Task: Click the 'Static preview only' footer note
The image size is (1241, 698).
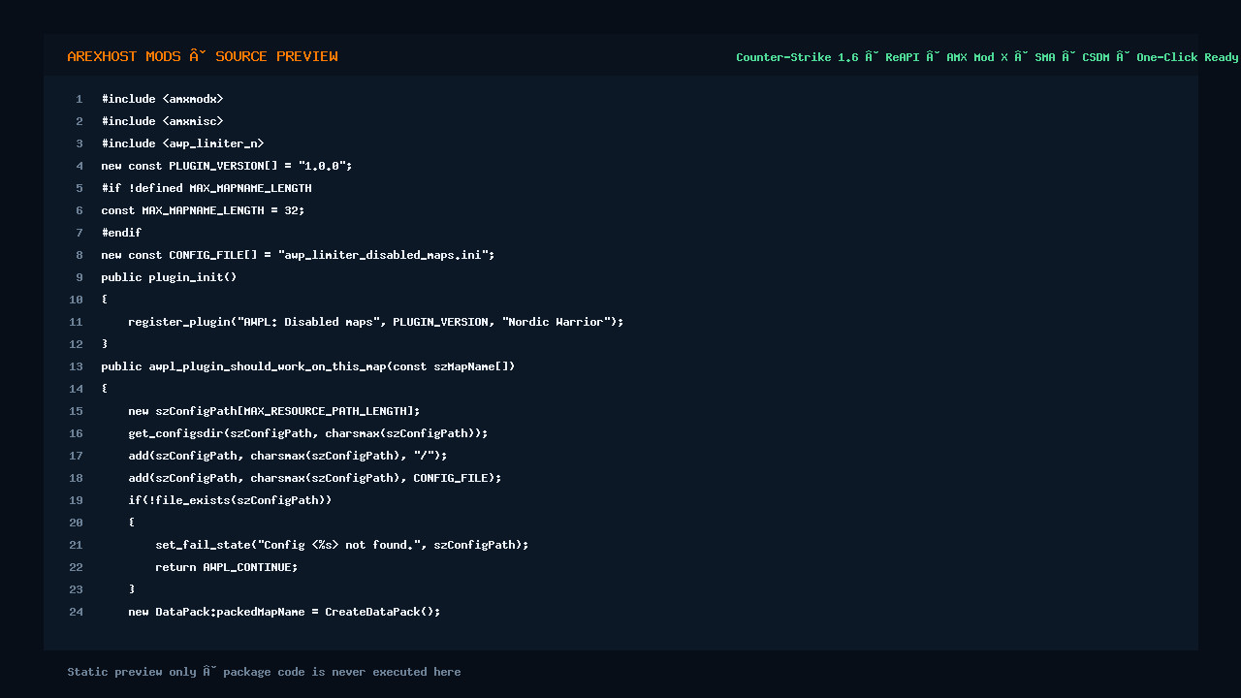Action: 264,672
